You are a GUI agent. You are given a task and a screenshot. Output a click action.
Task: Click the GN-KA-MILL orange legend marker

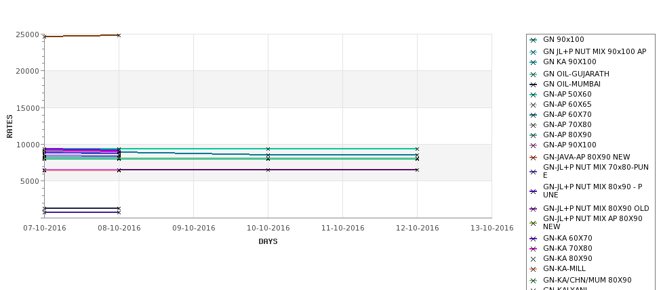(x=534, y=269)
